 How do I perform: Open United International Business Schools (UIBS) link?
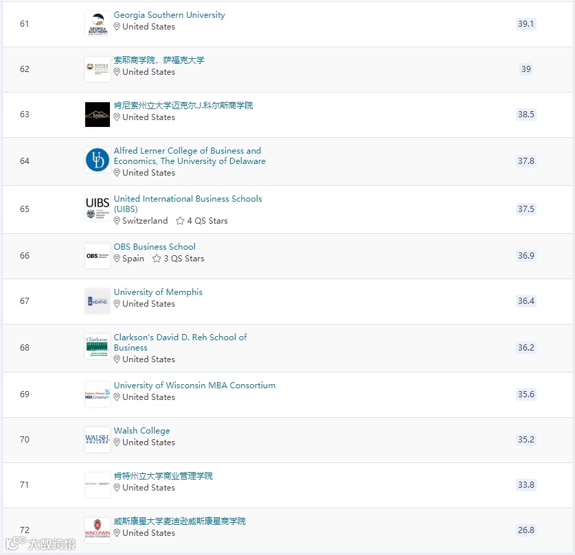[x=188, y=204]
